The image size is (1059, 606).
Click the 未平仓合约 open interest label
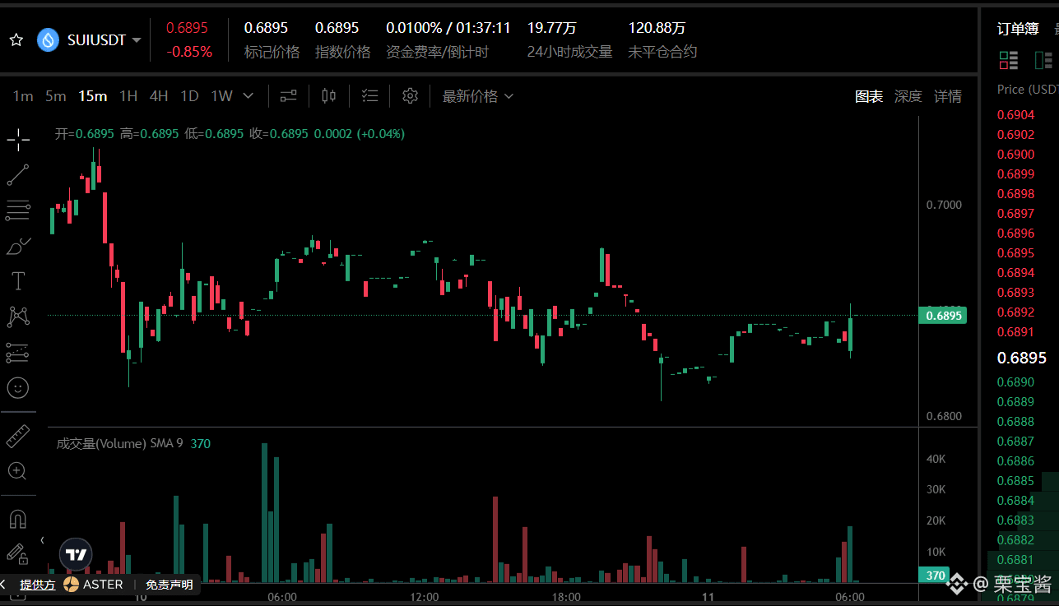pyautogui.click(x=662, y=52)
